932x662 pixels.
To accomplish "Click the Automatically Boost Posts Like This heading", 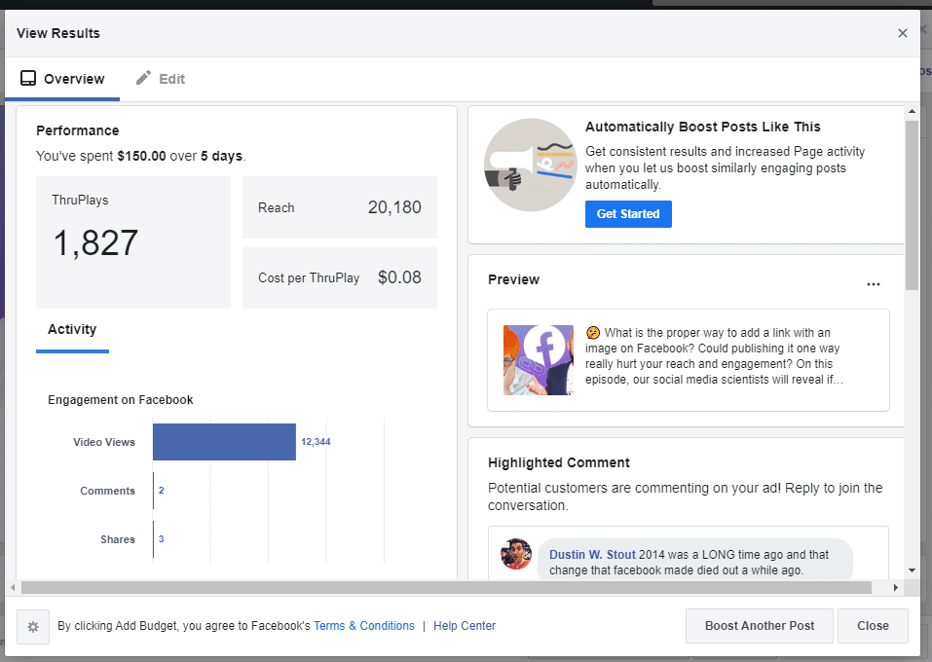I will tap(702, 128).
